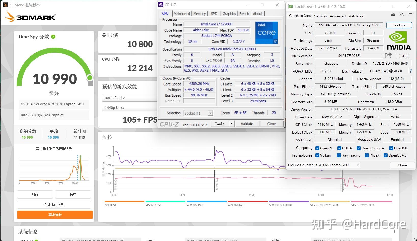Image resolution: width=417 pixels, height=241 pixels.
Task: Click the CPU-Z Validate button
Action: [x=247, y=124]
